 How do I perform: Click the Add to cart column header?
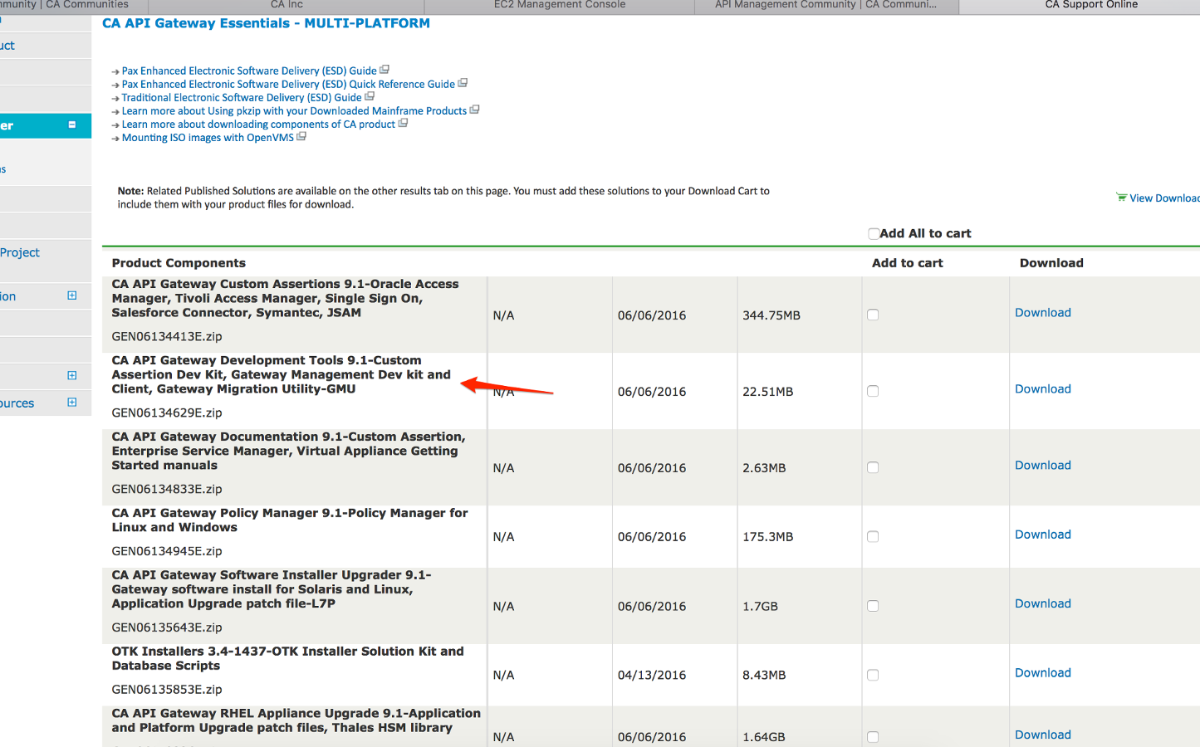908,263
